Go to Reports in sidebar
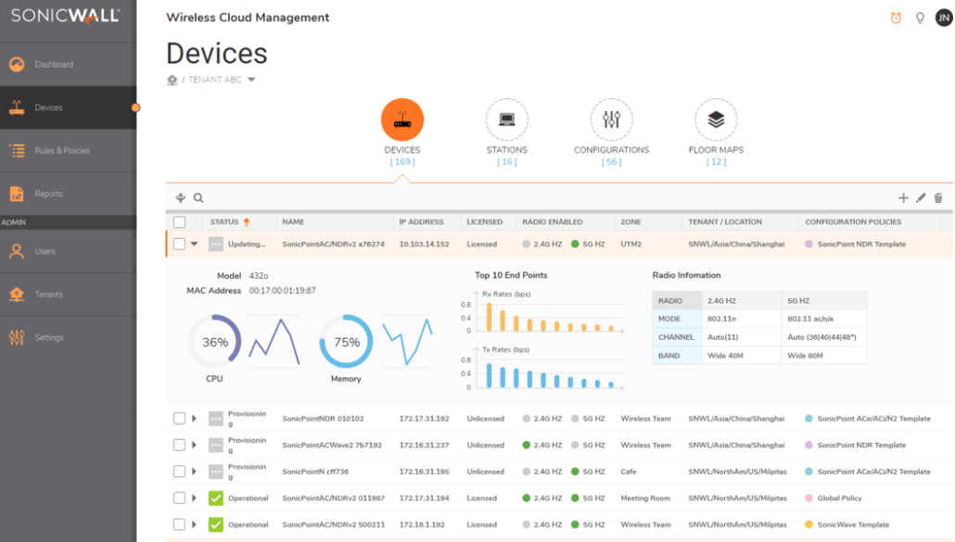 click(x=68, y=194)
